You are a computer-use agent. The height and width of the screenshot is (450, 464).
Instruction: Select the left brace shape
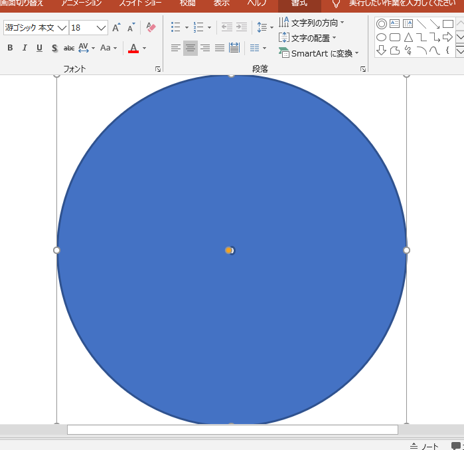point(447,50)
